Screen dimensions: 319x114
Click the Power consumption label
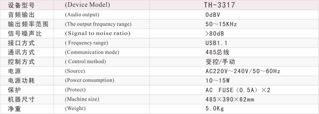pos(90,80)
